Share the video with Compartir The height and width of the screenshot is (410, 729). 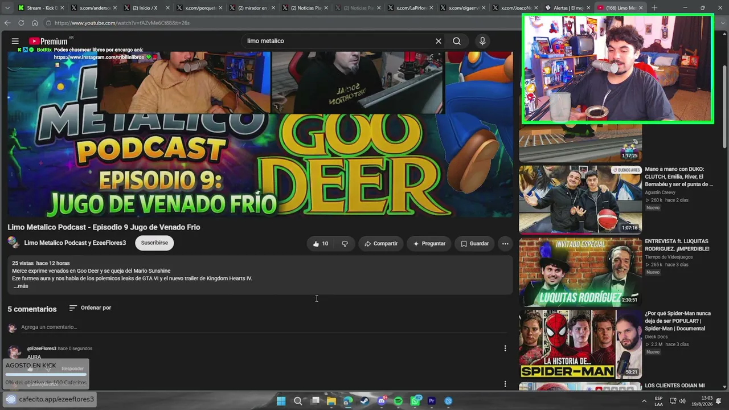coord(381,244)
